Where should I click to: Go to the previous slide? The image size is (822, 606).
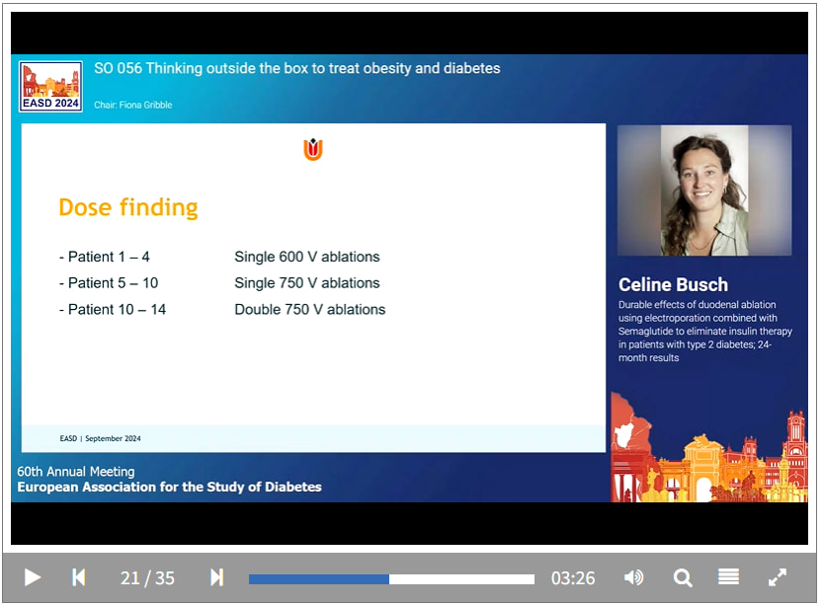point(79,577)
